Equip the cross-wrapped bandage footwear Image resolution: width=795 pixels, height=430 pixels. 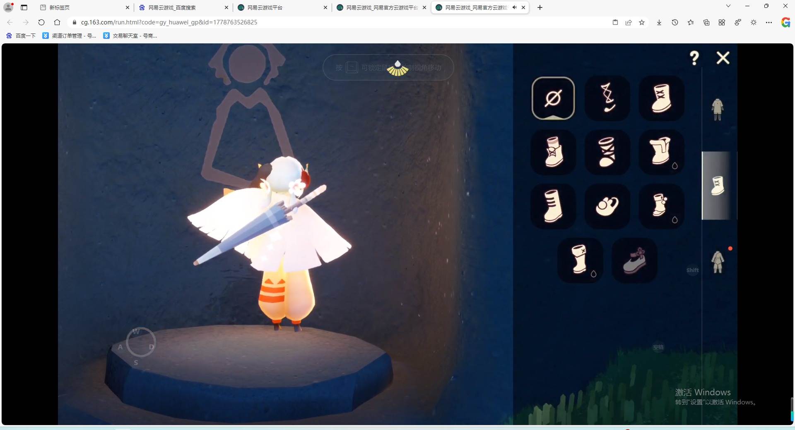pyautogui.click(x=607, y=152)
